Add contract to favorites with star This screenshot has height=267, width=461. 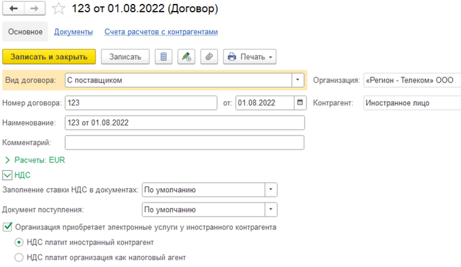point(59,10)
